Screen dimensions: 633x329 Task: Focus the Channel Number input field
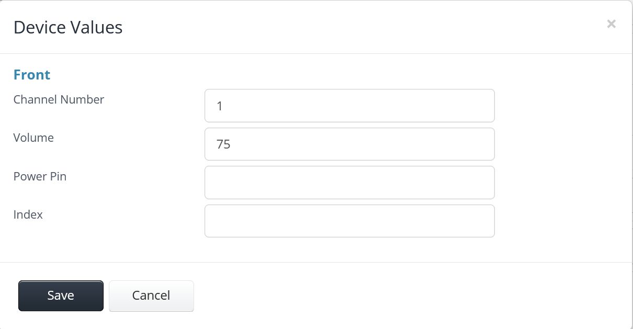(x=349, y=106)
